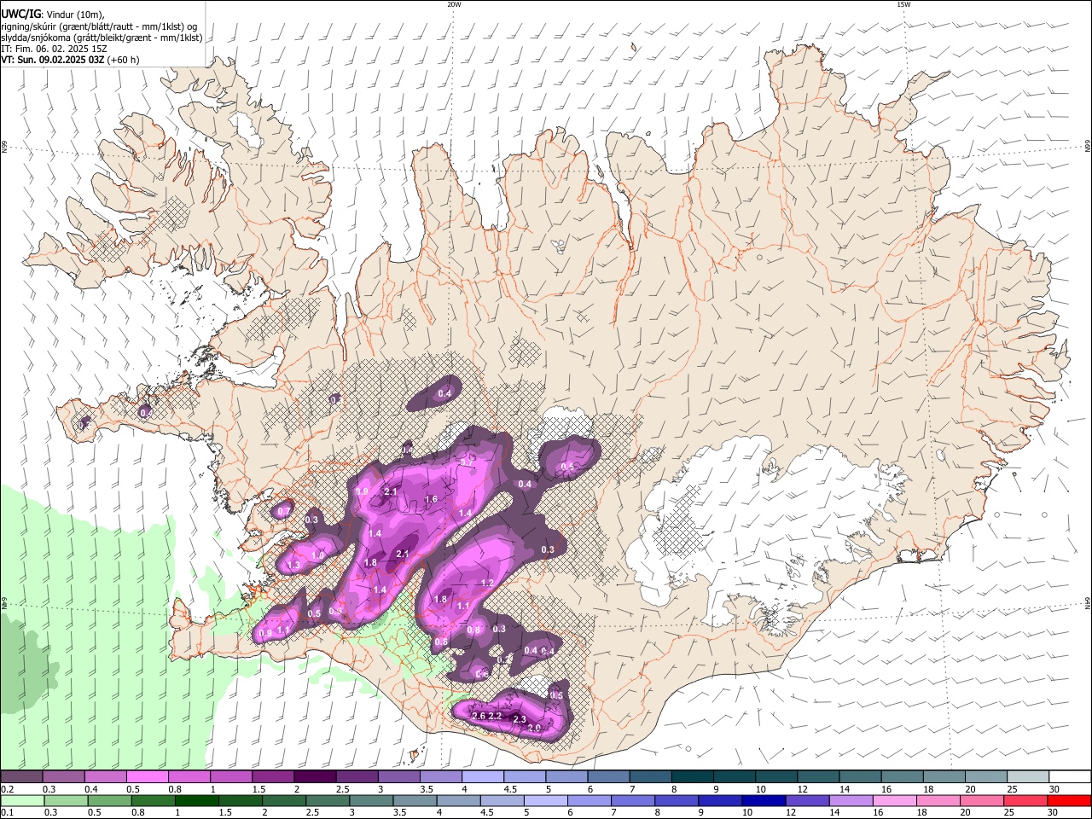The width and height of the screenshot is (1092, 819).
Task: Click the '2.6' snowfall value on the map
Action: click(478, 716)
